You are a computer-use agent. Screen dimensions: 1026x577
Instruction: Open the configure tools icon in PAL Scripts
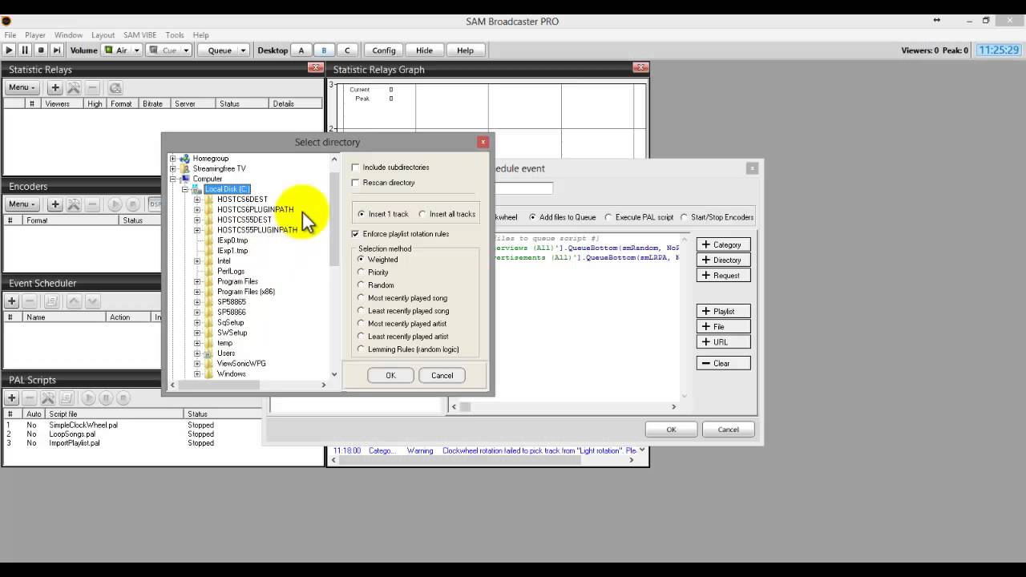48,397
